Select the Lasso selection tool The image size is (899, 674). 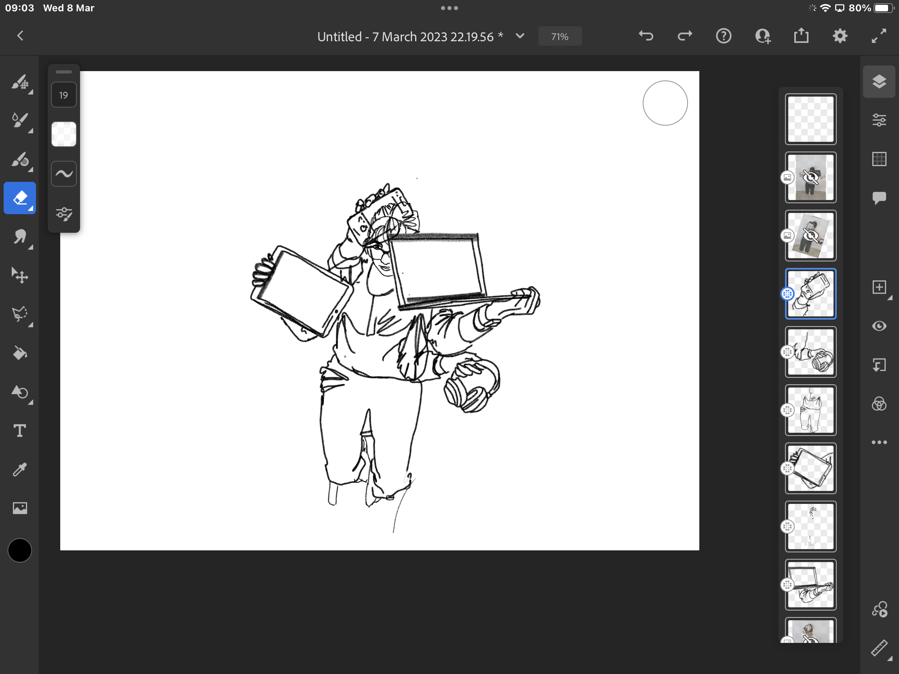(19, 314)
